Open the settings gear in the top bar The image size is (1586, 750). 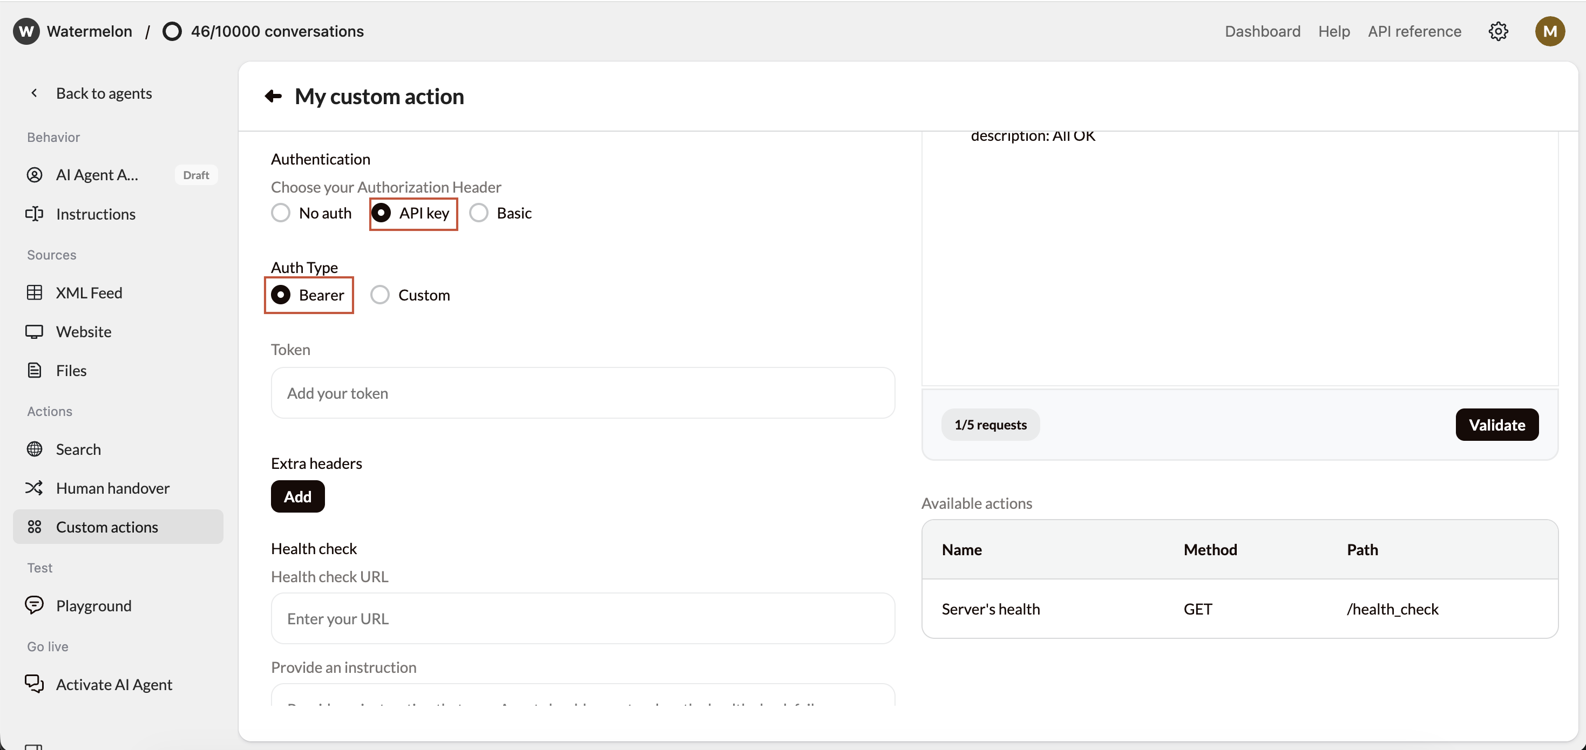1498,31
